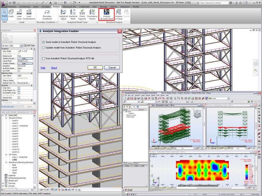The height and width of the screenshot is (196, 262).
Task: Switch to the Architecture ribbon tab
Action: pos(25,6)
